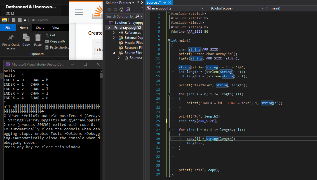317x180 pixels.
Task: Expand the Source.c file node arrow
Action: [x=119, y=58]
